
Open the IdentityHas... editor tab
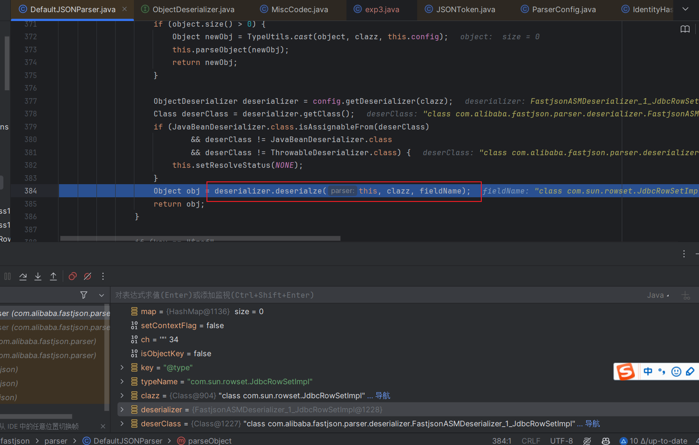(x=647, y=9)
